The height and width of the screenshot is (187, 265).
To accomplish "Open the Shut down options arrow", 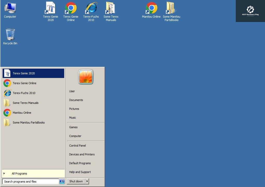I will click(x=87, y=181).
